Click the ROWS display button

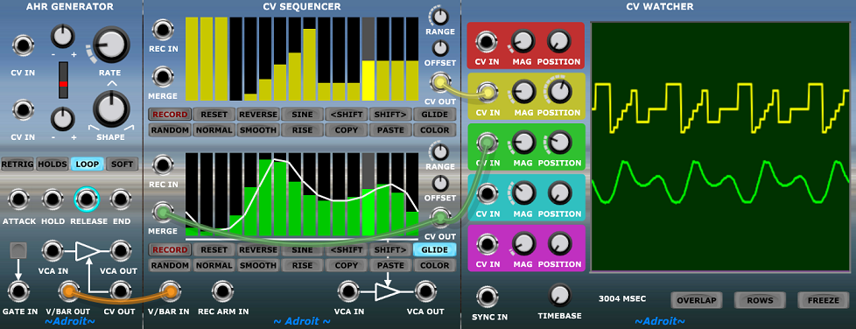point(760,300)
